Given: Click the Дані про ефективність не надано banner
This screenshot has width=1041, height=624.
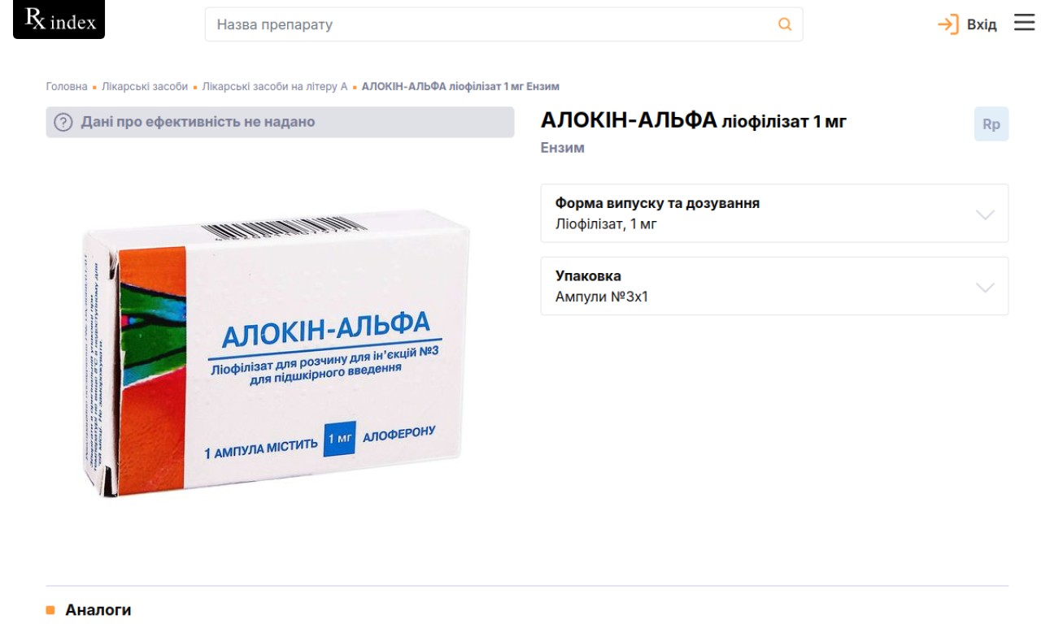Looking at the screenshot, I should [280, 122].
